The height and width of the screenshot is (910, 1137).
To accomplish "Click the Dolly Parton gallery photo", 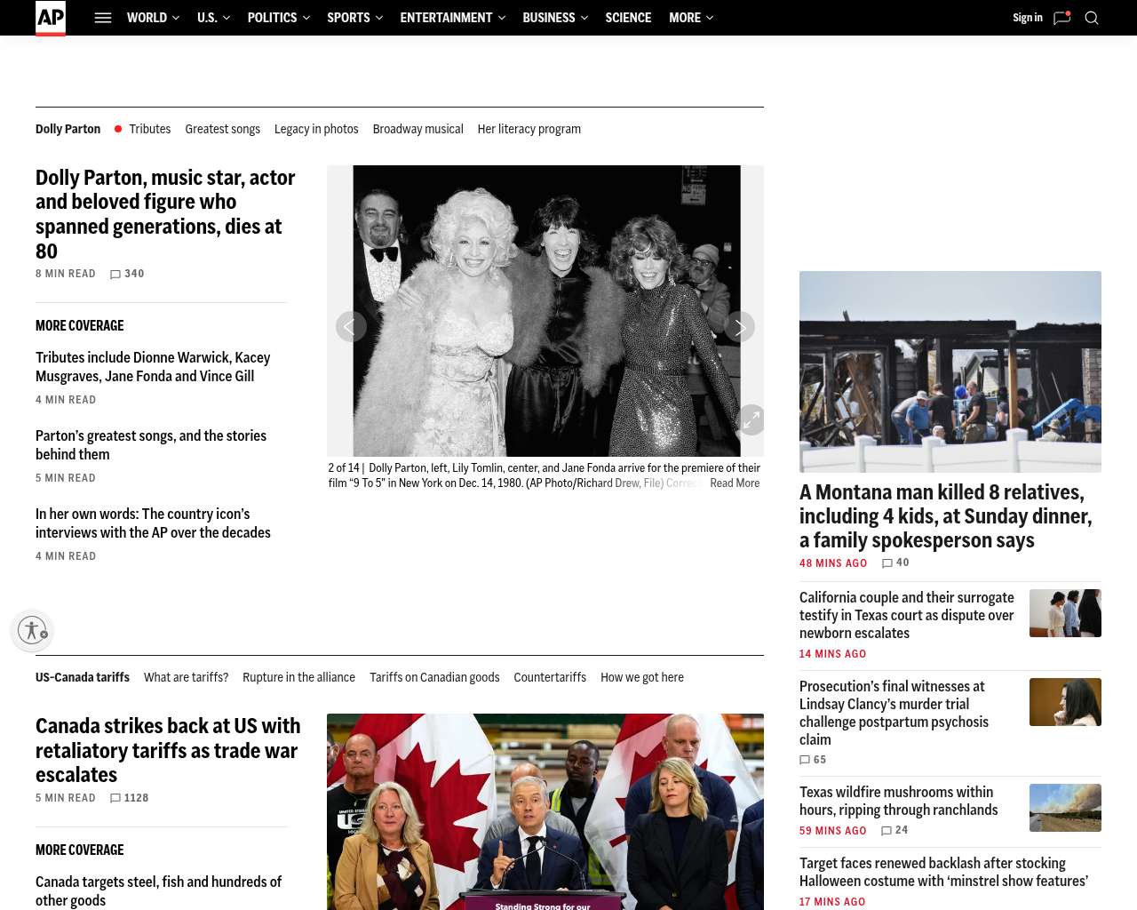I will pyautogui.click(x=545, y=311).
